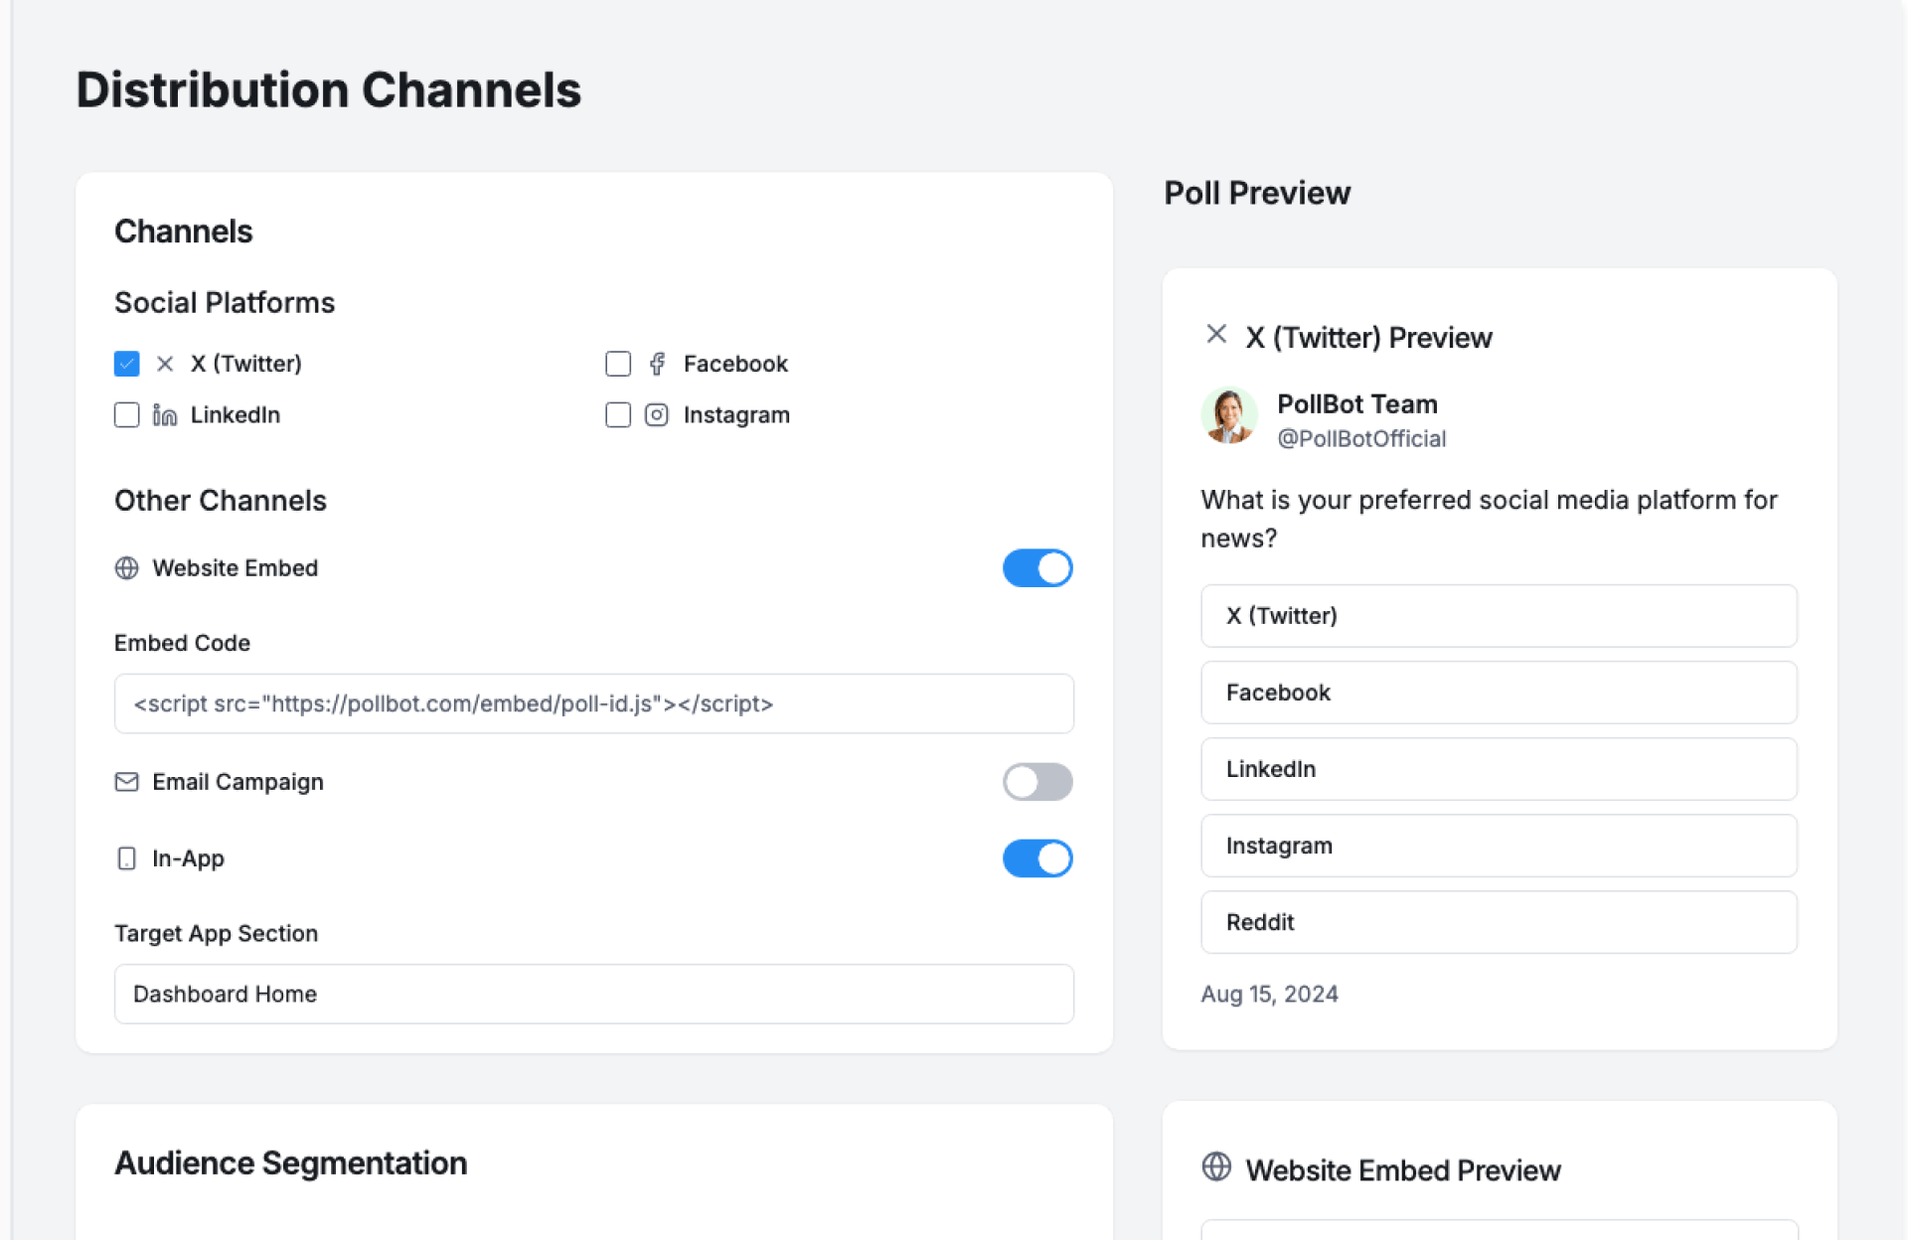Turn off the Website Embed toggle
Viewport: 1908px width, 1240px height.
(x=1037, y=568)
